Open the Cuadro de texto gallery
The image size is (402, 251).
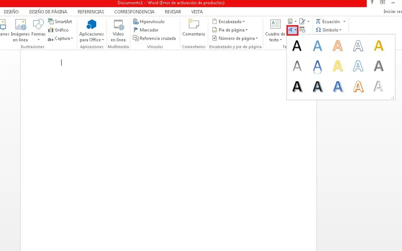(275, 30)
